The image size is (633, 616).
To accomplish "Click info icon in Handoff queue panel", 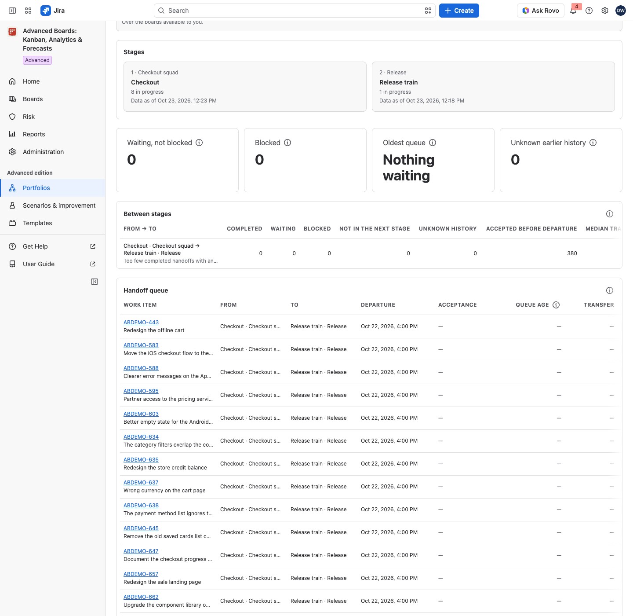I will [x=610, y=290].
